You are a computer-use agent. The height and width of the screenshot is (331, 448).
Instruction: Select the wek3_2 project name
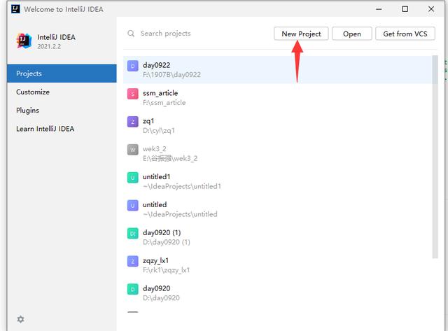click(154, 149)
